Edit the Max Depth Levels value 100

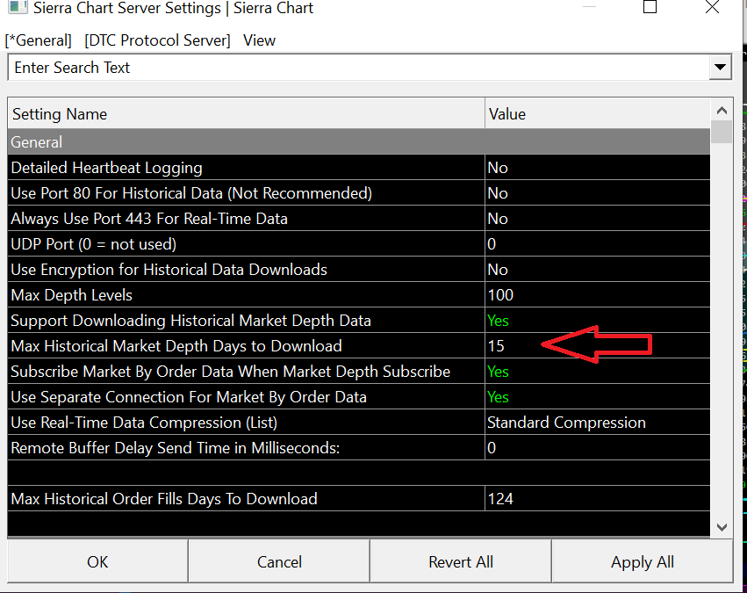coord(598,295)
